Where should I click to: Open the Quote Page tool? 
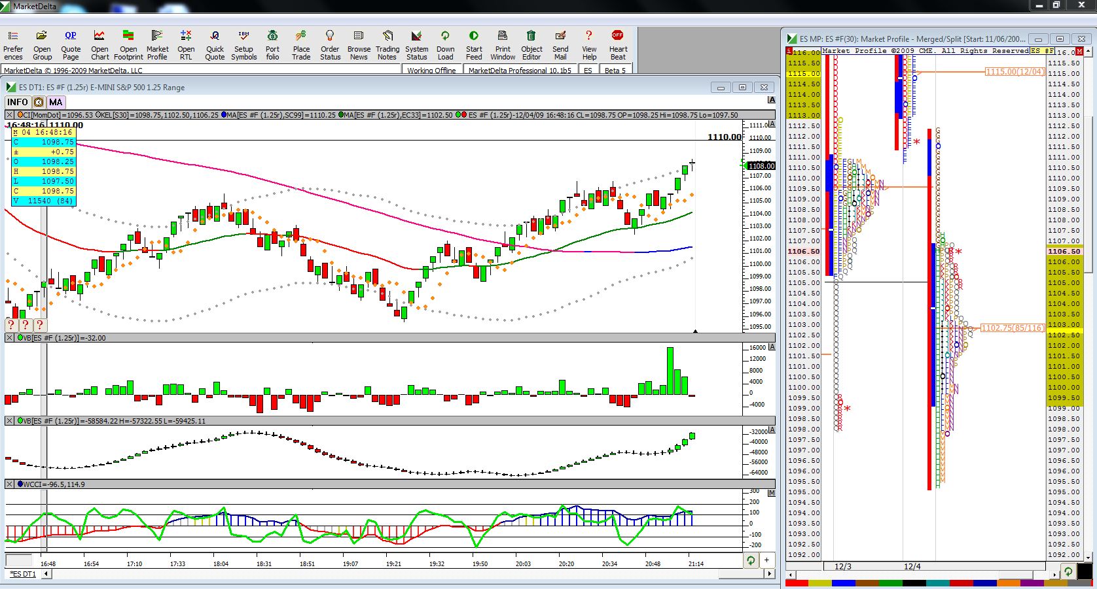point(71,44)
